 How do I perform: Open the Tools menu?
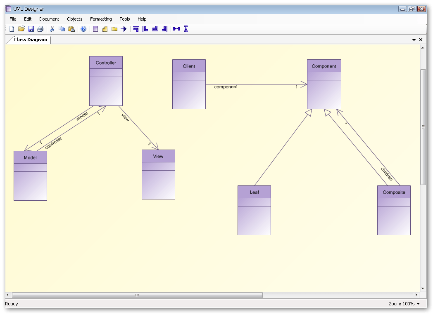[x=124, y=19]
